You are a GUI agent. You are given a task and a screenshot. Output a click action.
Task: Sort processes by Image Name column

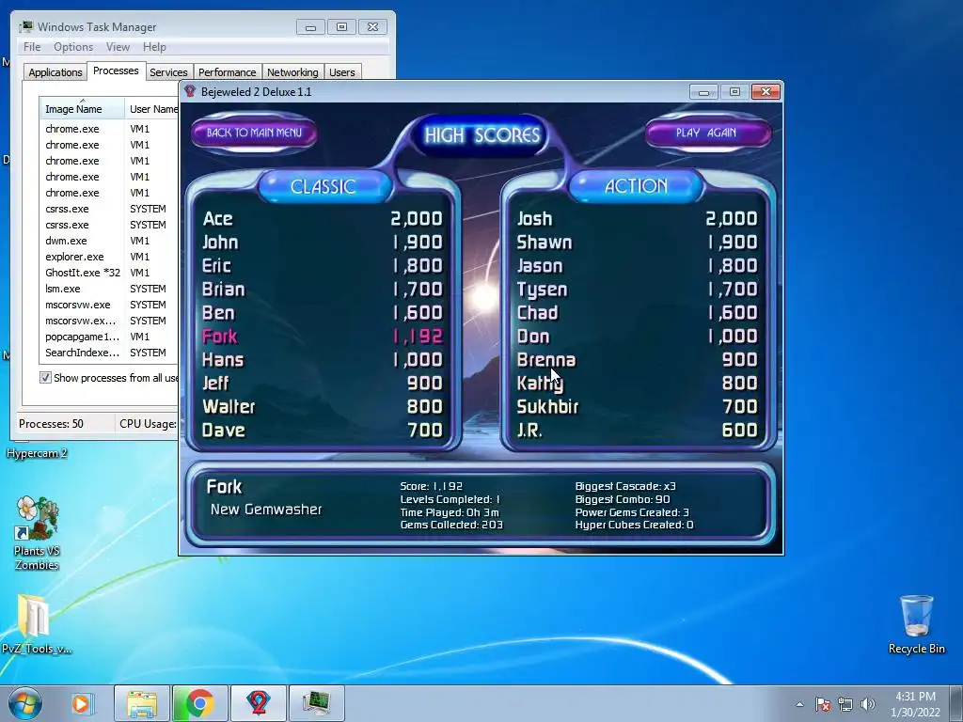pos(83,109)
